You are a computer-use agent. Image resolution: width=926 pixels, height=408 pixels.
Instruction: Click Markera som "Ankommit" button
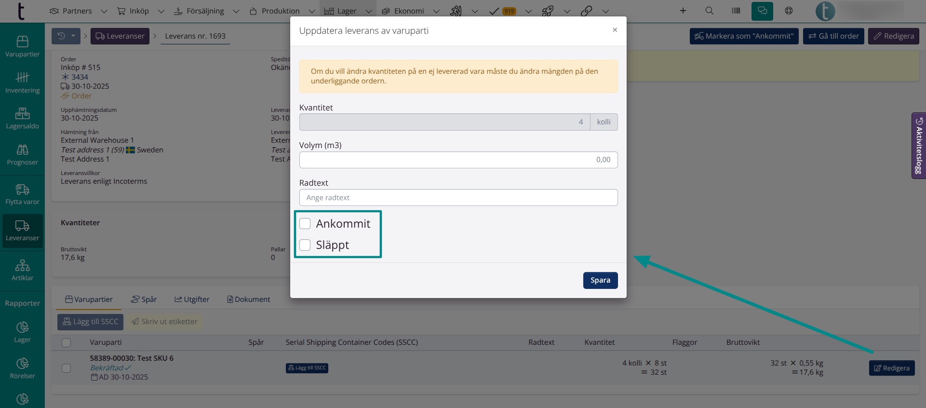coord(744,36)
